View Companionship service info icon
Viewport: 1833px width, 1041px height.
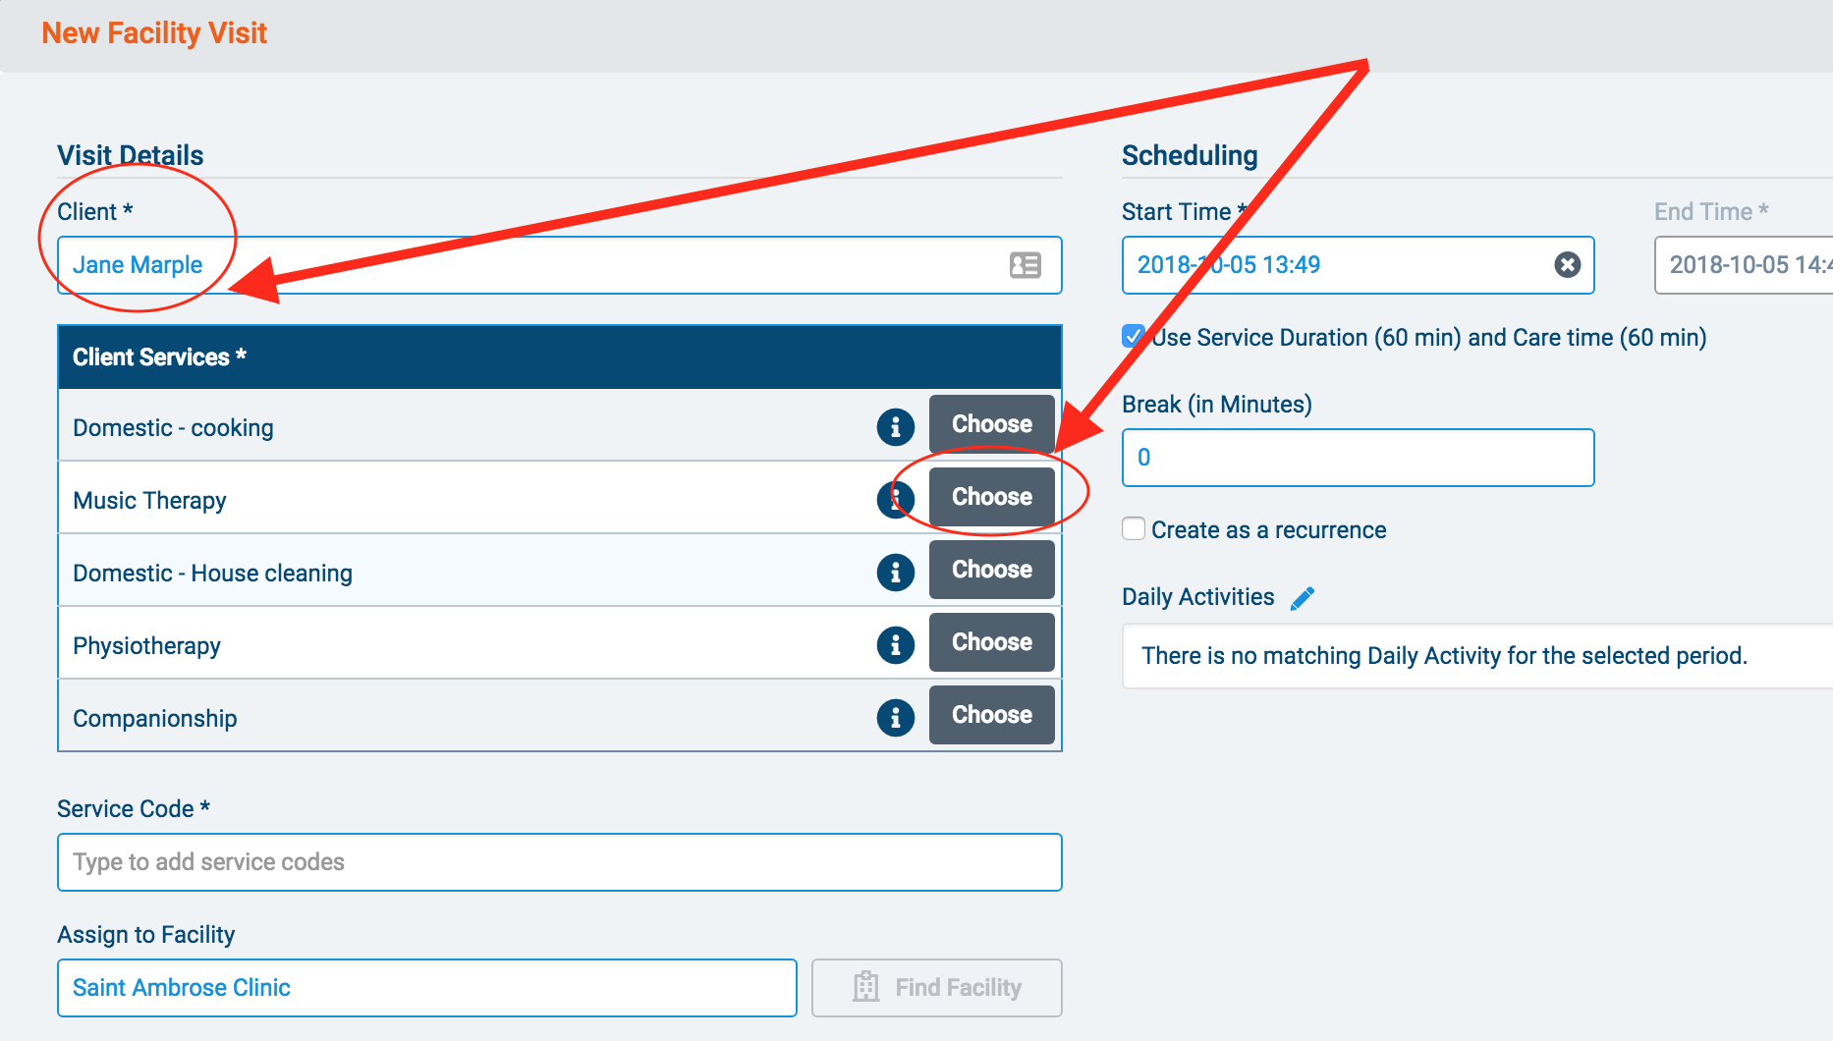[x=895, y=718]
